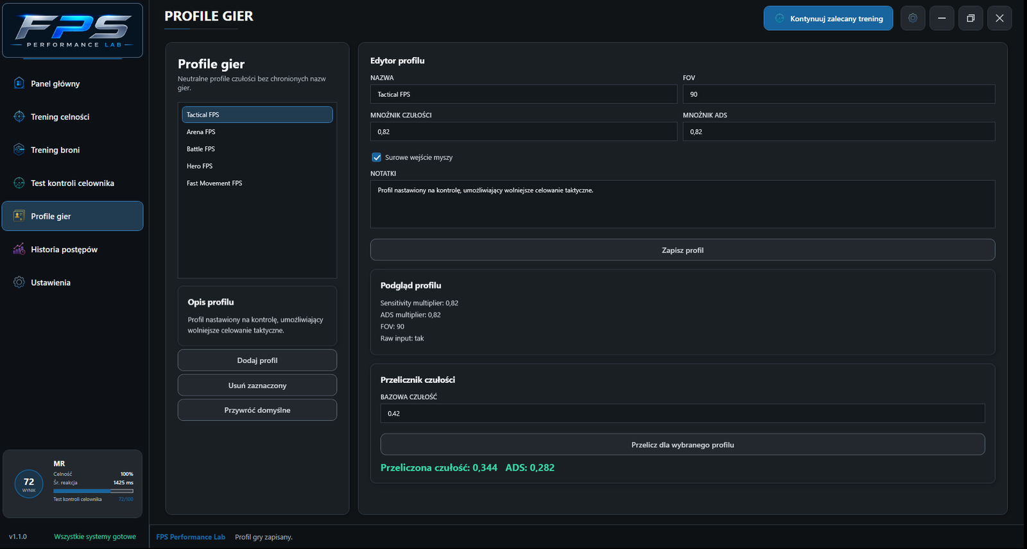The image size is (1027, 549).
Task: Click the Profile gier sidebar icon
Action: pos(19,216)
